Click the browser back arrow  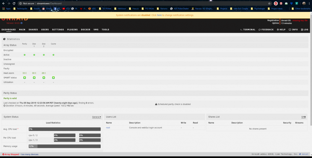click(x=3, y=3)
